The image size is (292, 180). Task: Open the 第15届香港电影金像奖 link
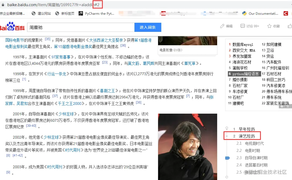pos(73,47)
